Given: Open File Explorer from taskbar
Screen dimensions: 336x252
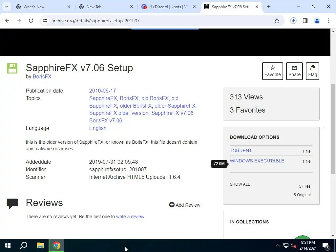Looking at the screenshot, I should coord(40,245).
